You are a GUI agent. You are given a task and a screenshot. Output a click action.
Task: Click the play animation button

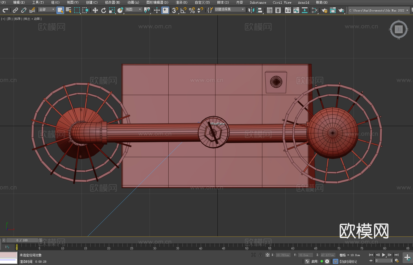[383, 255]
